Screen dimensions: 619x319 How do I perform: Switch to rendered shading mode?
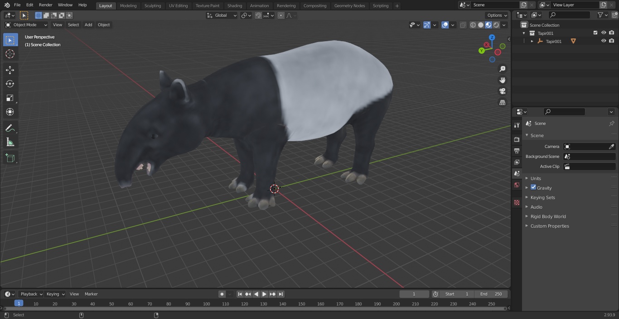point(496,25)
